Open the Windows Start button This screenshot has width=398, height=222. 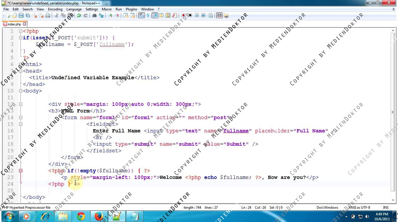click(9, 216)
